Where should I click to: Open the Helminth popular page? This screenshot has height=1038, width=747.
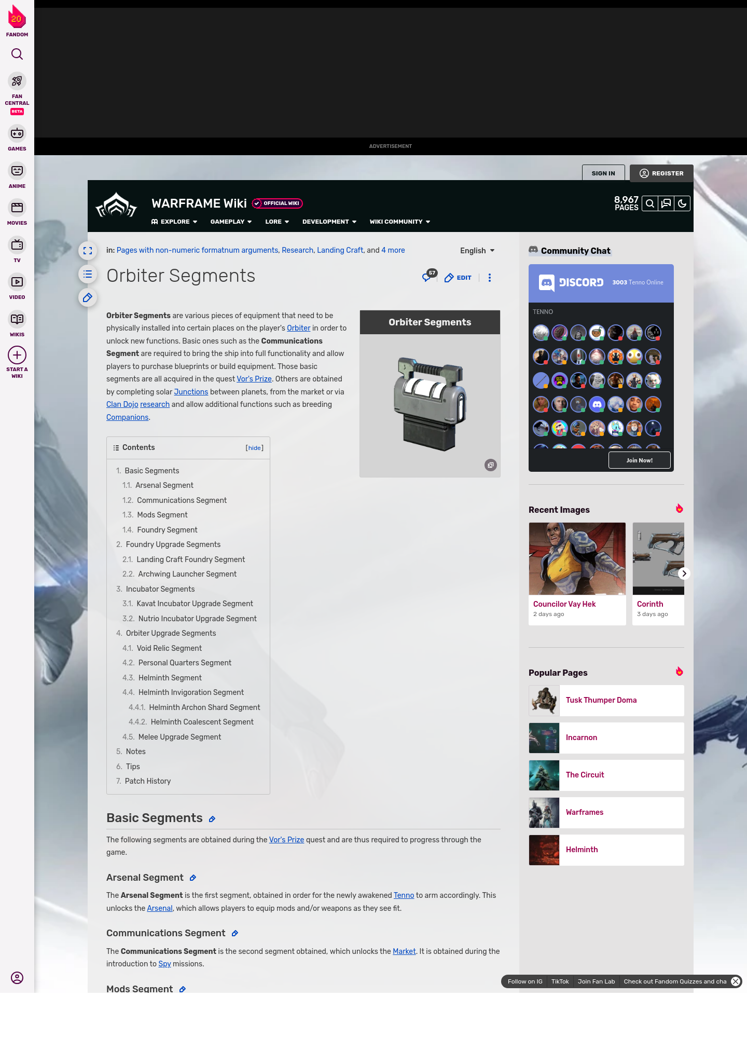coord(606,850)
